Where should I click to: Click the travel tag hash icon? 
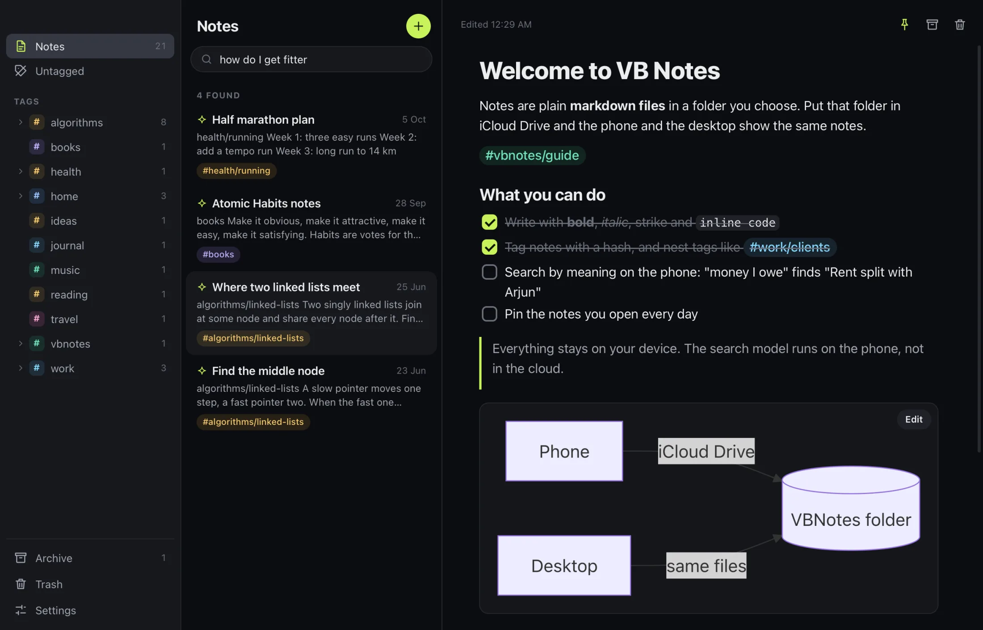coord(37,319)
